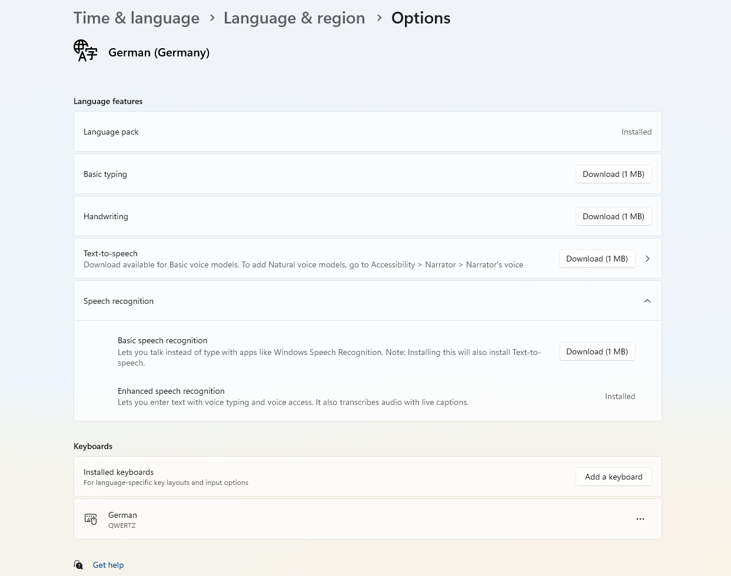Open the Get help link
The width and height of the screenshot is (731, 576).
tap(108, 565)
